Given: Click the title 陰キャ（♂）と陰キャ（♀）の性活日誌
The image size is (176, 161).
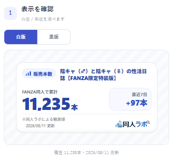Looking at the screenshot, I should (103, 75).
